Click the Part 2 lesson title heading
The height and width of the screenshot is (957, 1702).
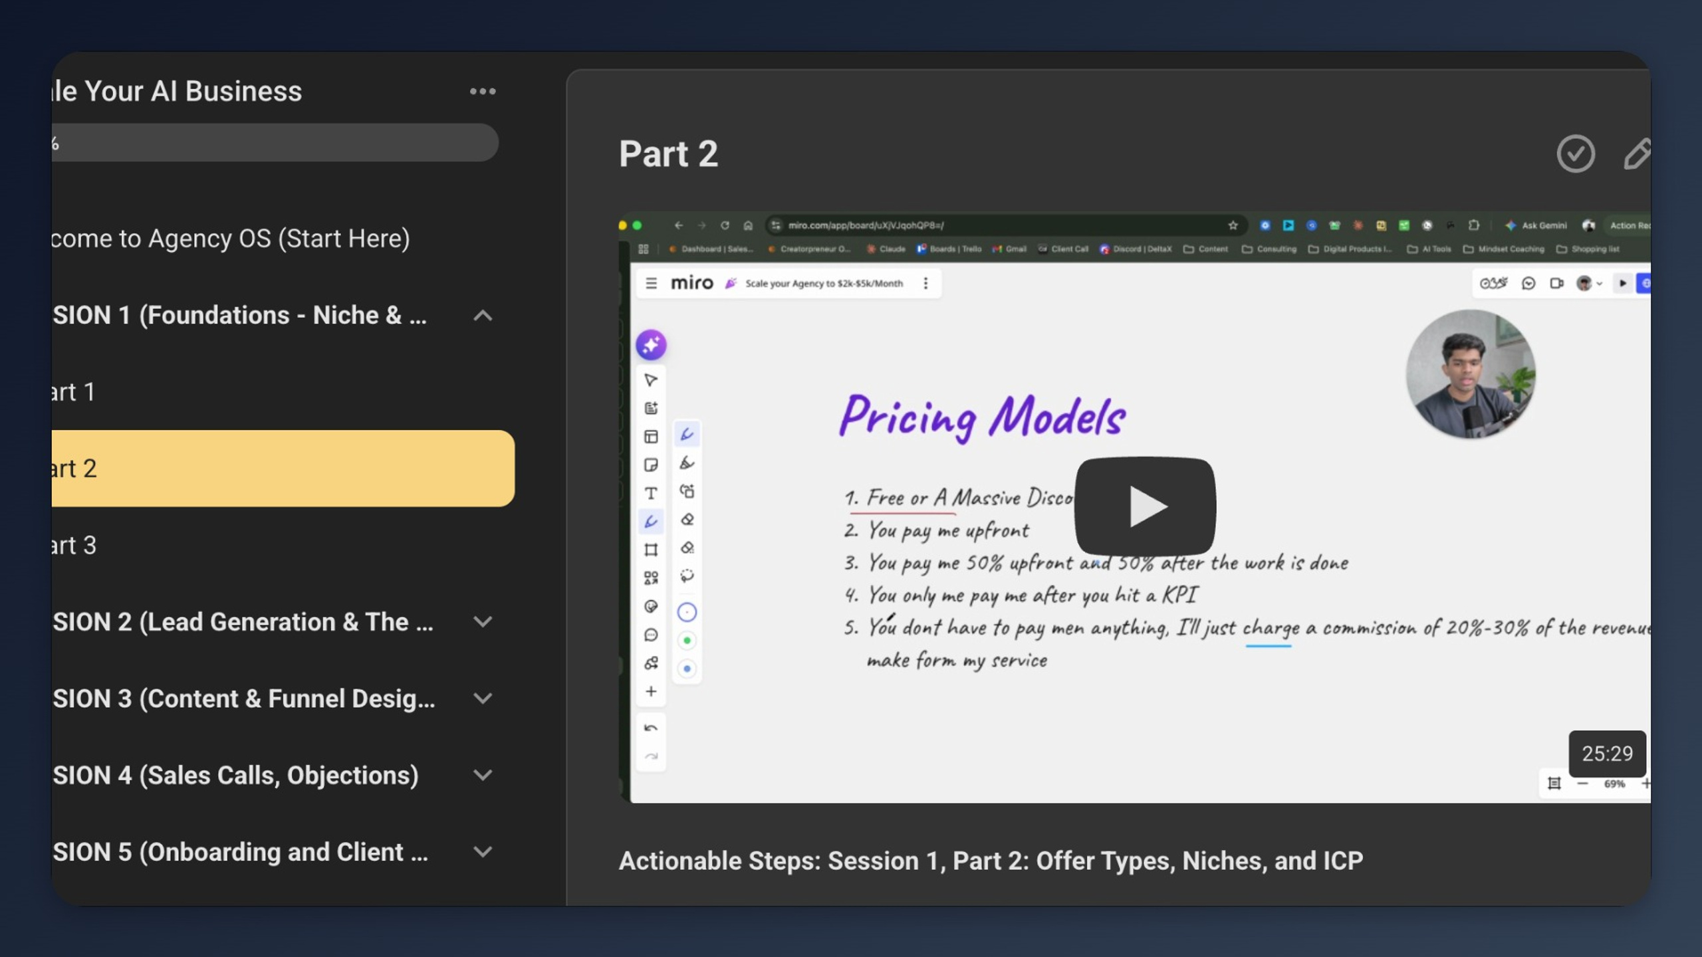(x=668, y=154)
